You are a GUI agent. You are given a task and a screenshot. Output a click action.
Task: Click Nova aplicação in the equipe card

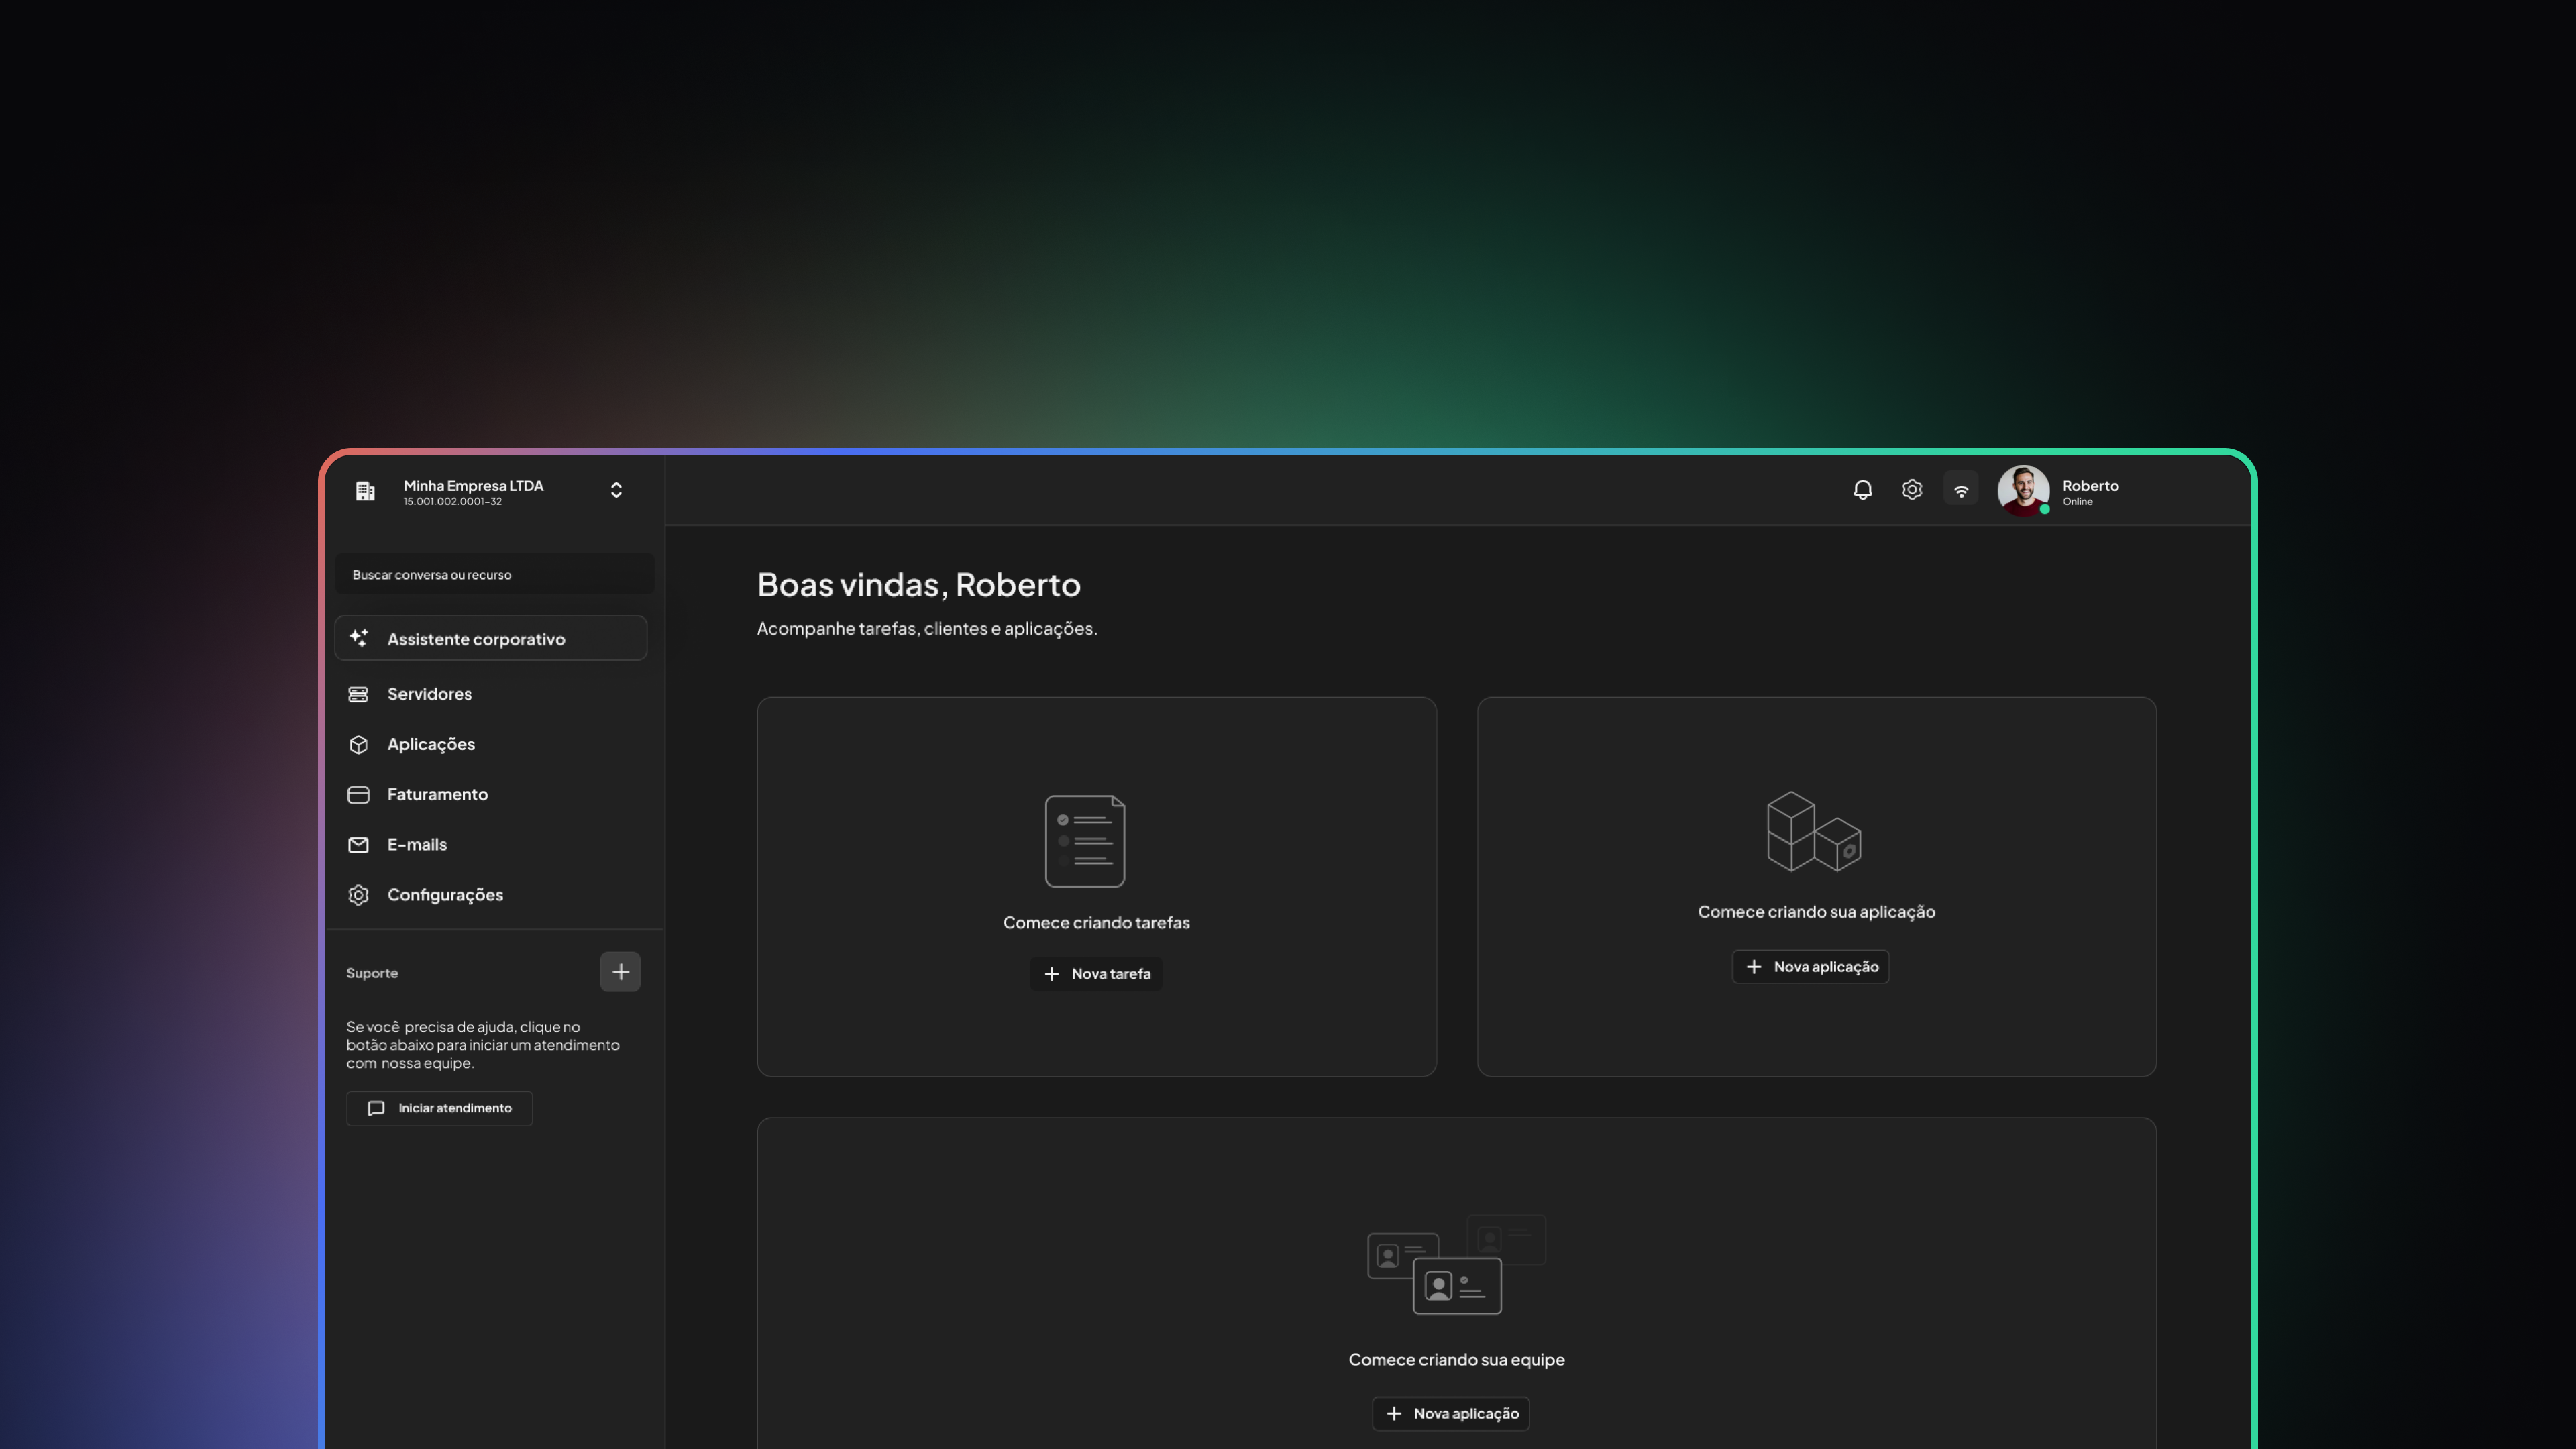pyautogui.click(x=1450, y=1414)
